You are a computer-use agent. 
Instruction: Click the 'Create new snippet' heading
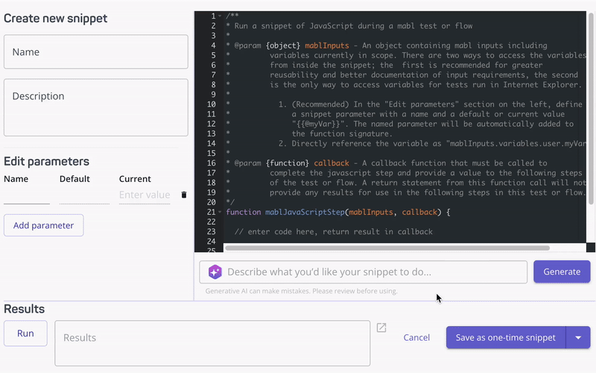point(55,18)
